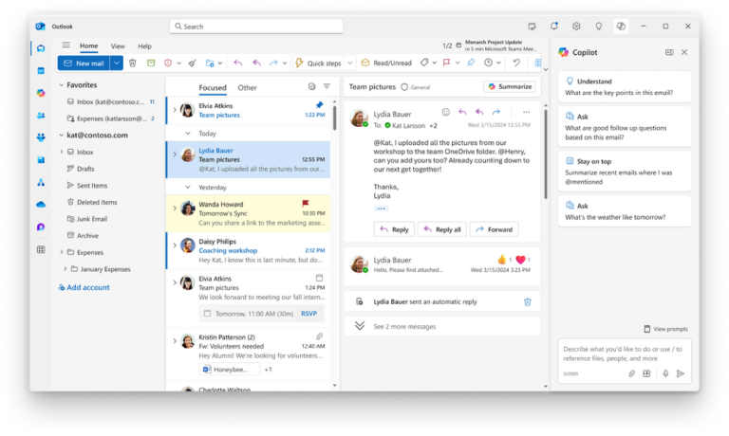
Task: Click the attach paperclip icon in Copilot input
Action: (x=631, y=373)
